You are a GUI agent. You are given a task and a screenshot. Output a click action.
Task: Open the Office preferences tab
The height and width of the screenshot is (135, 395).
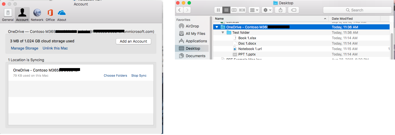pos(50,15)
